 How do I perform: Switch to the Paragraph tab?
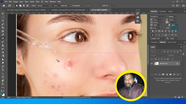162,11
